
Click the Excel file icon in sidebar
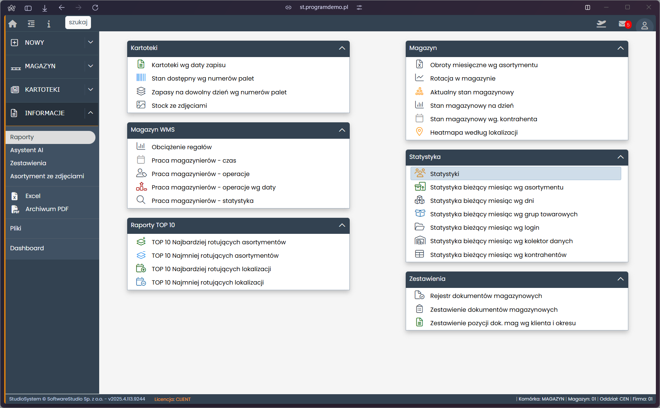coord(15,196)
